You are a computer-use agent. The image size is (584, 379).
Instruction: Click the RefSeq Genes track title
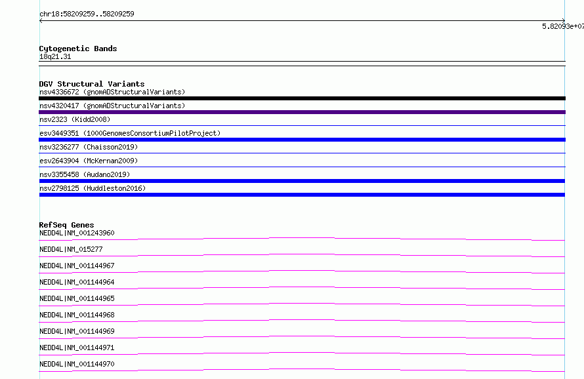pyautogui.click(x=66, y=225)
